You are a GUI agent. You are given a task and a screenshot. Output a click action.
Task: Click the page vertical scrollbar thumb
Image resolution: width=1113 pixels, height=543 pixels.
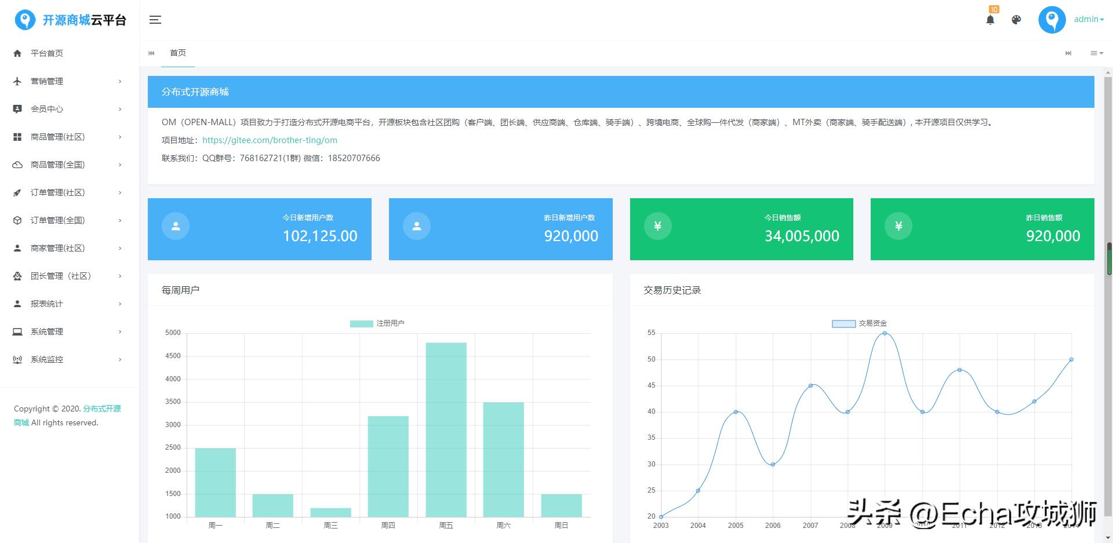(x=1109, y=258)
